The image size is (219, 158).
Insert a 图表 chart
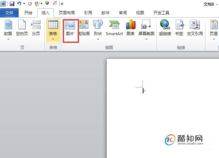(x=130, y=28)
